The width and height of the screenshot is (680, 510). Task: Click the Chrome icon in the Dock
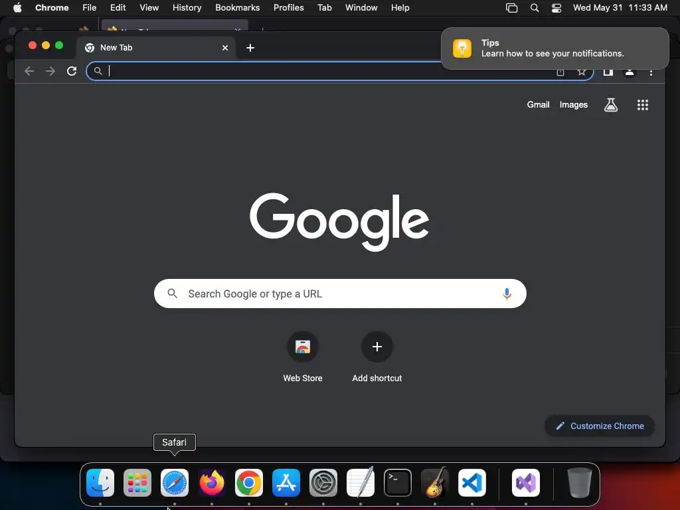(249, 482)
